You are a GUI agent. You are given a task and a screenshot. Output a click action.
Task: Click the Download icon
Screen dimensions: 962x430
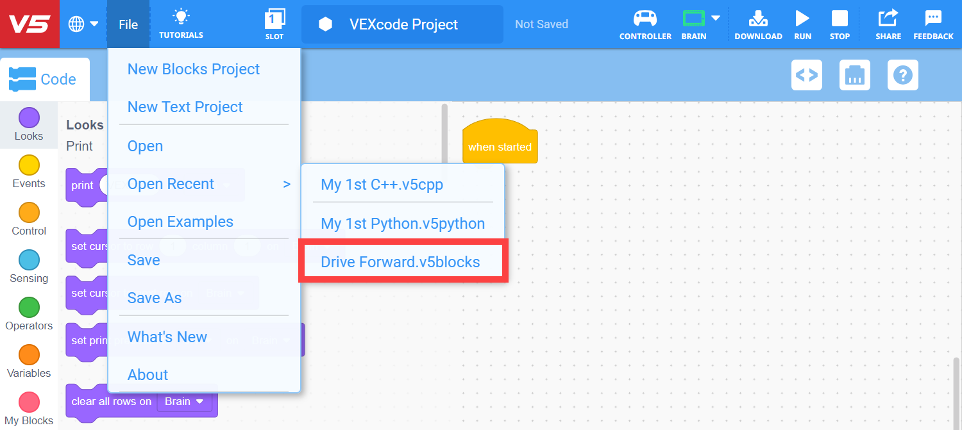coord(758,19)
